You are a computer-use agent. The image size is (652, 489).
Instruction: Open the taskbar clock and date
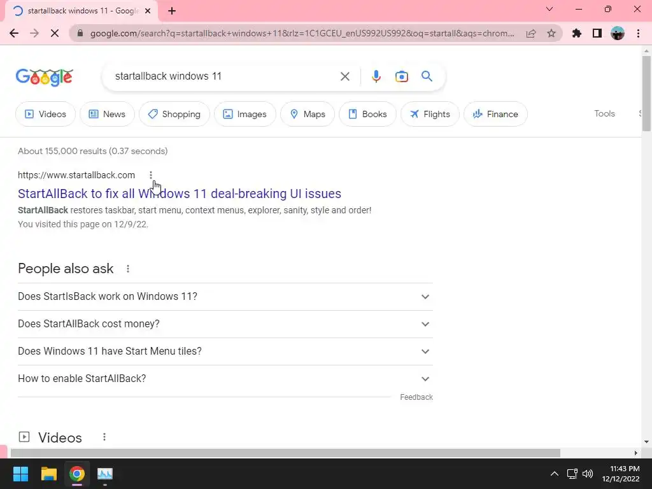point(620,474)
